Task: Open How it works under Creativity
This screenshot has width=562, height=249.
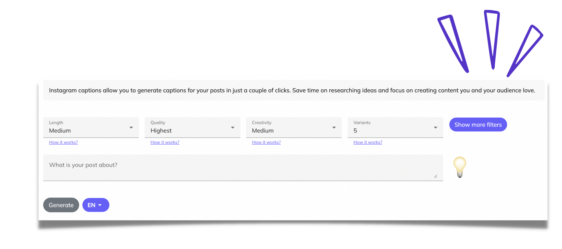Action: coord(266,142)
